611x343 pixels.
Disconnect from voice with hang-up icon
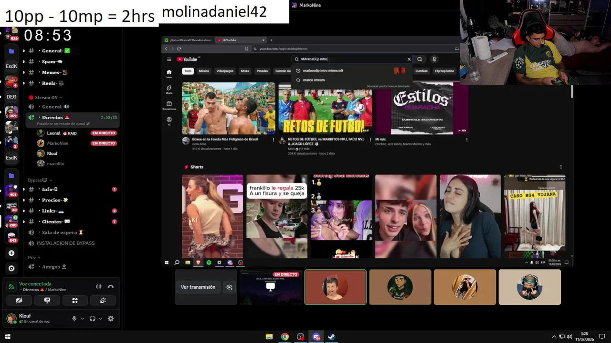pyautogui.click(x=111, y=286)
